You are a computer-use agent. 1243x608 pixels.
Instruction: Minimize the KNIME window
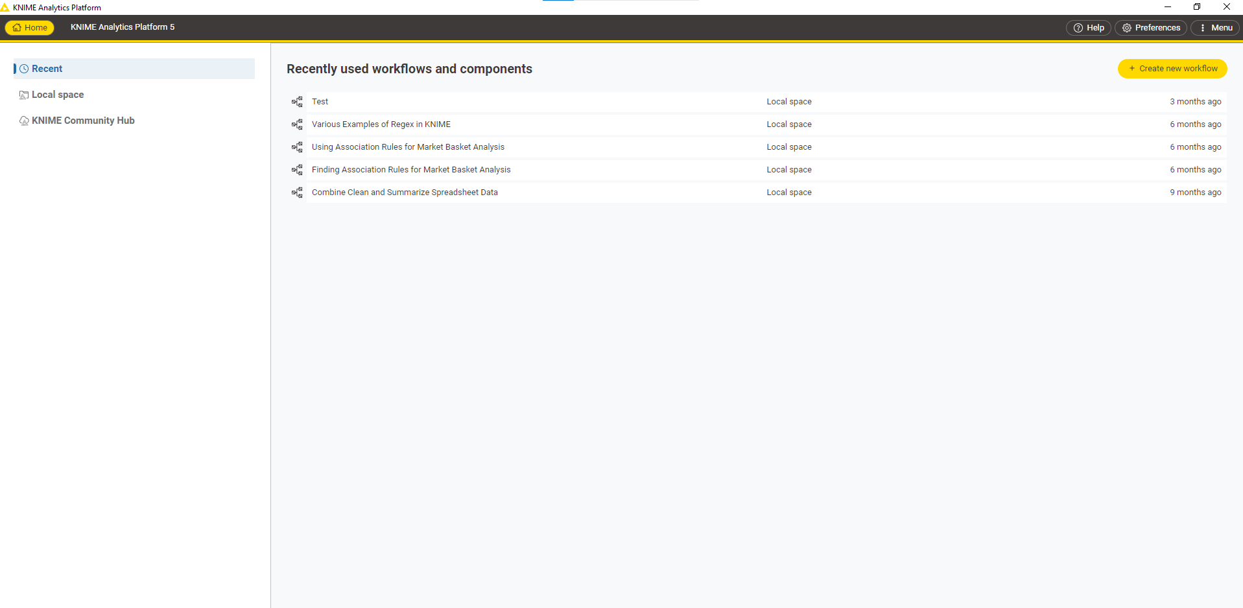[1168, 7]
